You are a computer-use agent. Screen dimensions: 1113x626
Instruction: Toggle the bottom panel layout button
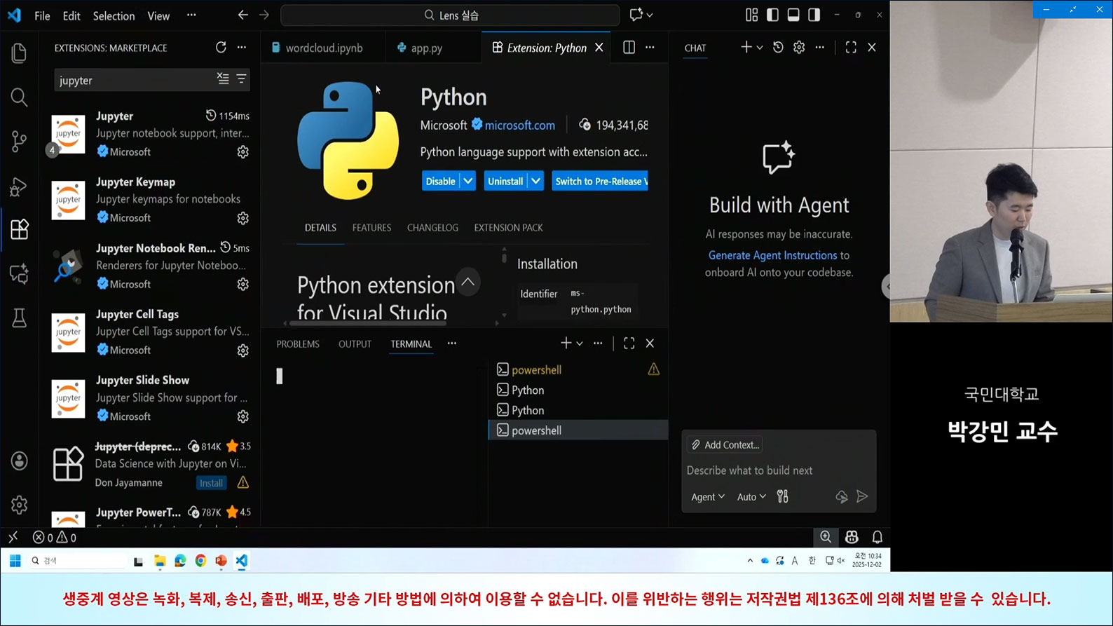pos(793,15)
